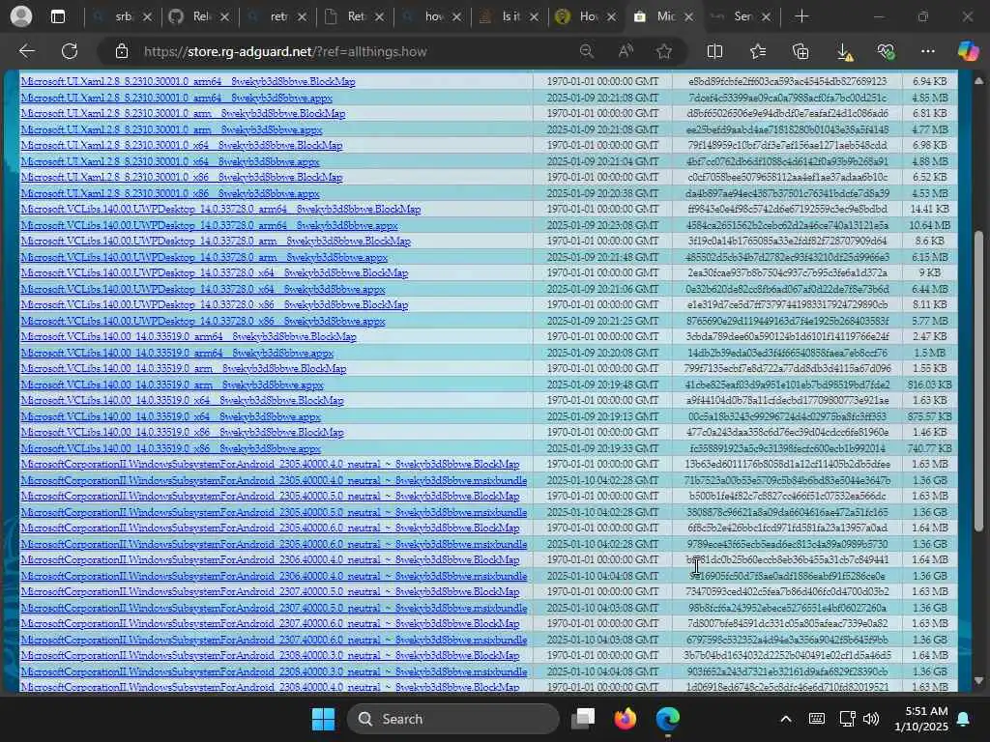Download UI.Xaml.2.8 x86 appx link

point(170,193)
